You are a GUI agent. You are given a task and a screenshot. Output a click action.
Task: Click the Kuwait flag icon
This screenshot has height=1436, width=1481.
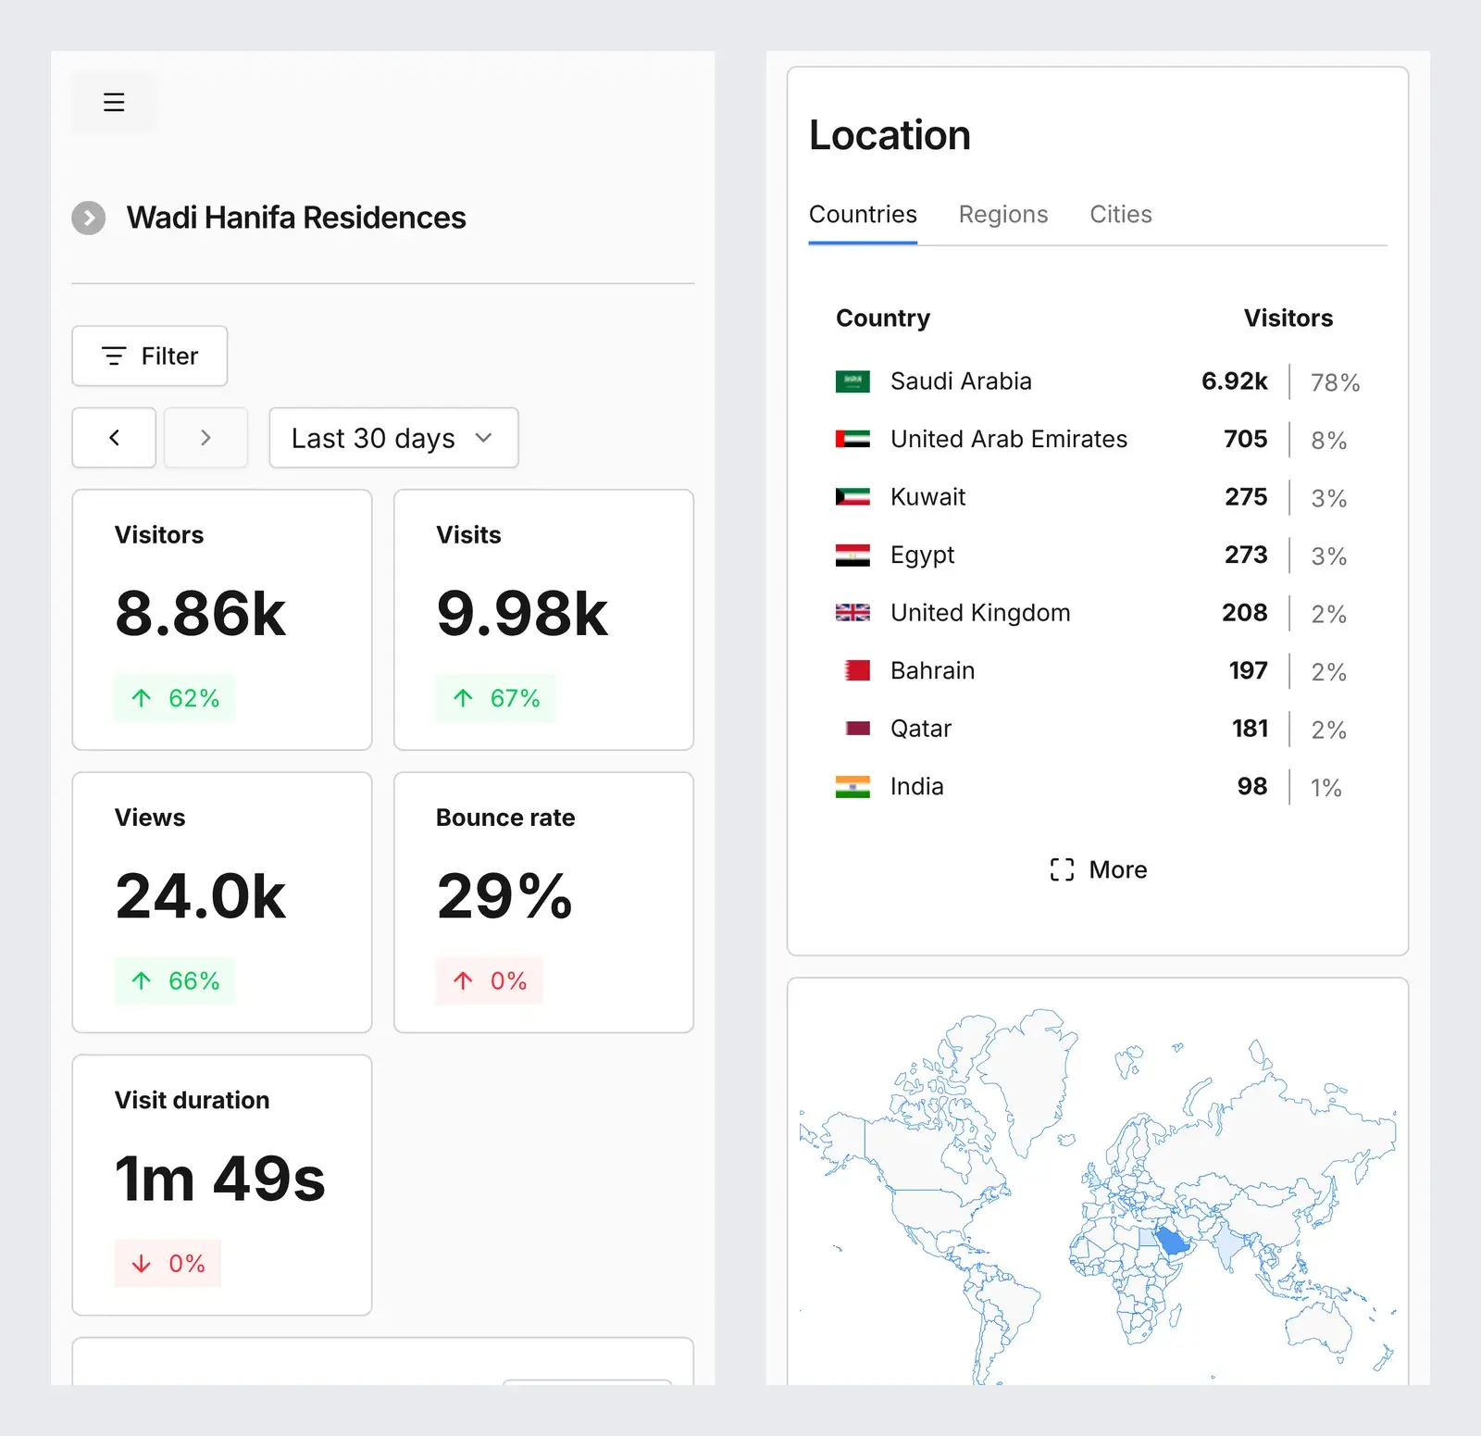[853, 497]
